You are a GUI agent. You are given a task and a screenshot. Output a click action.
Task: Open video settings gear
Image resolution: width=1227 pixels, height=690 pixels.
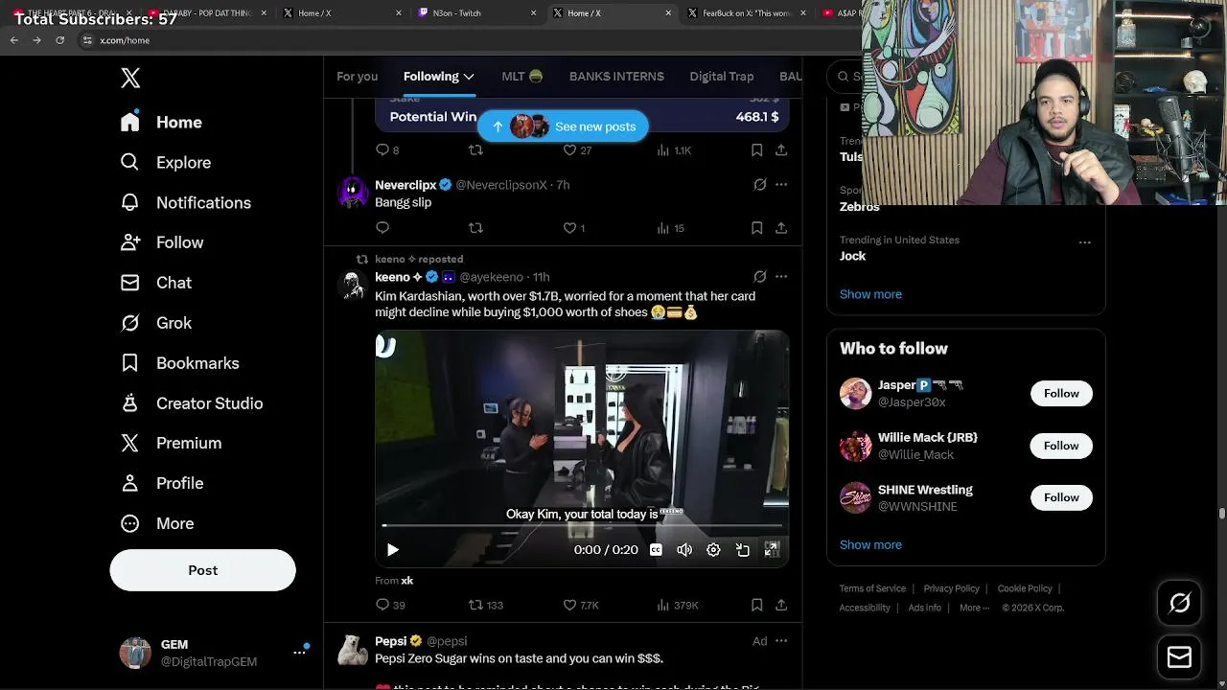(713, 550)
